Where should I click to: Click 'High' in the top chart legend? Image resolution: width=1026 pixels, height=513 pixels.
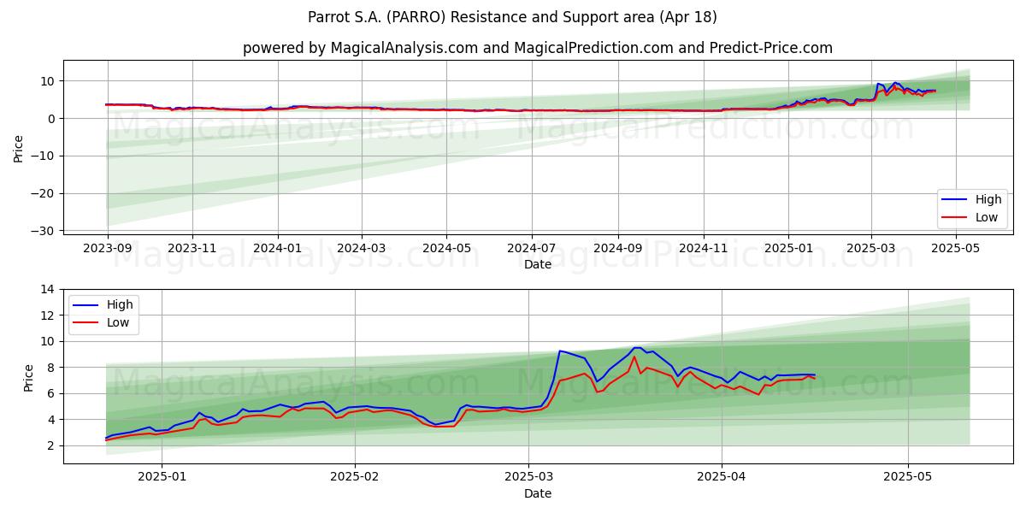pos(988,199)
